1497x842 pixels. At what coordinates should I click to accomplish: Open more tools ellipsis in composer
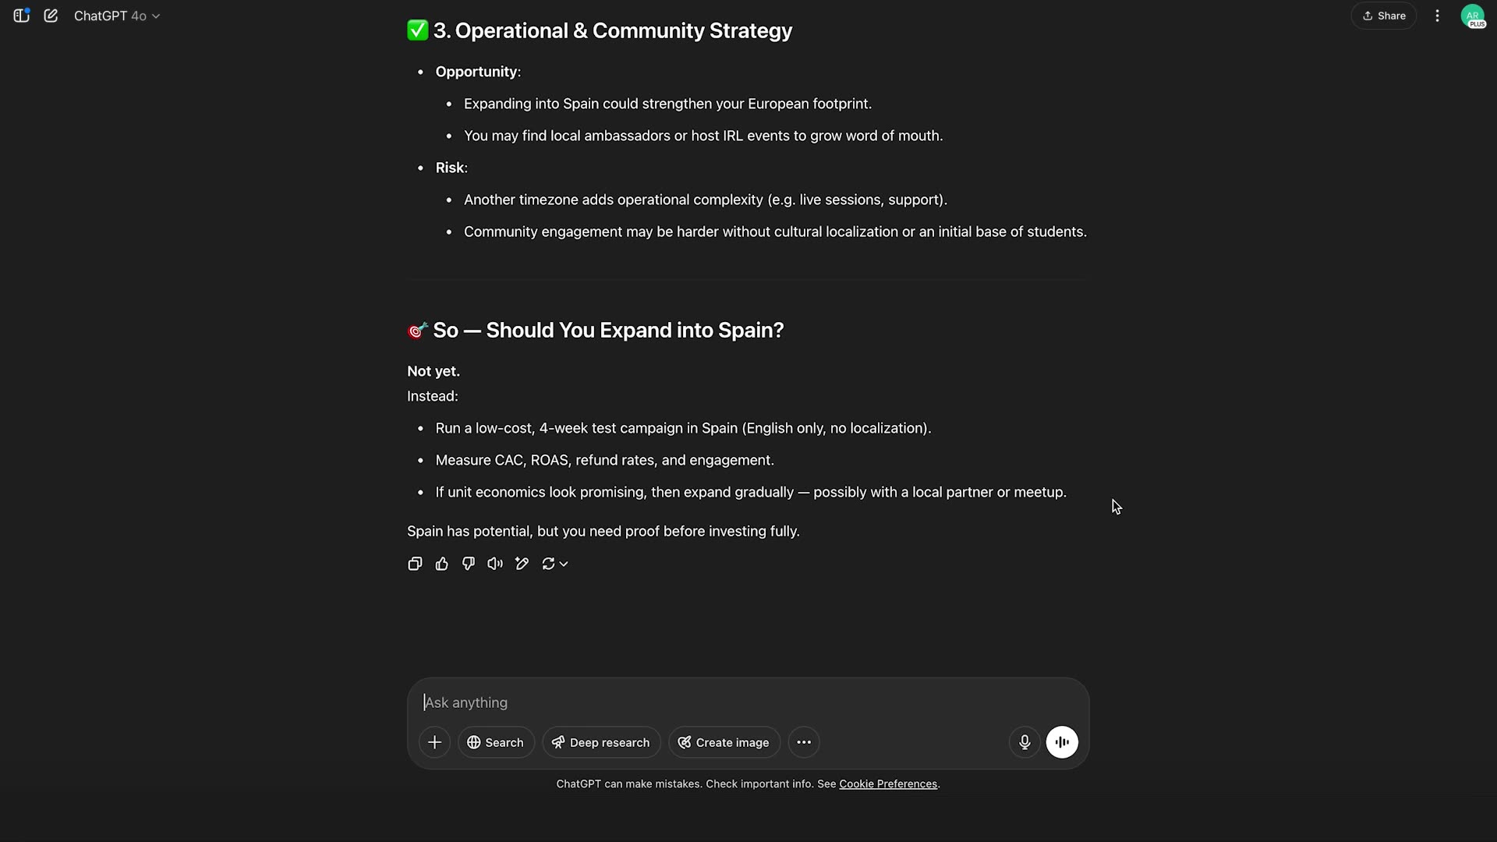pos(804,742)
